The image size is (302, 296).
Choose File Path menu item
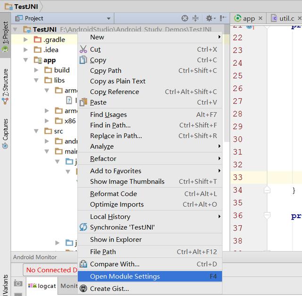(150, 252)
